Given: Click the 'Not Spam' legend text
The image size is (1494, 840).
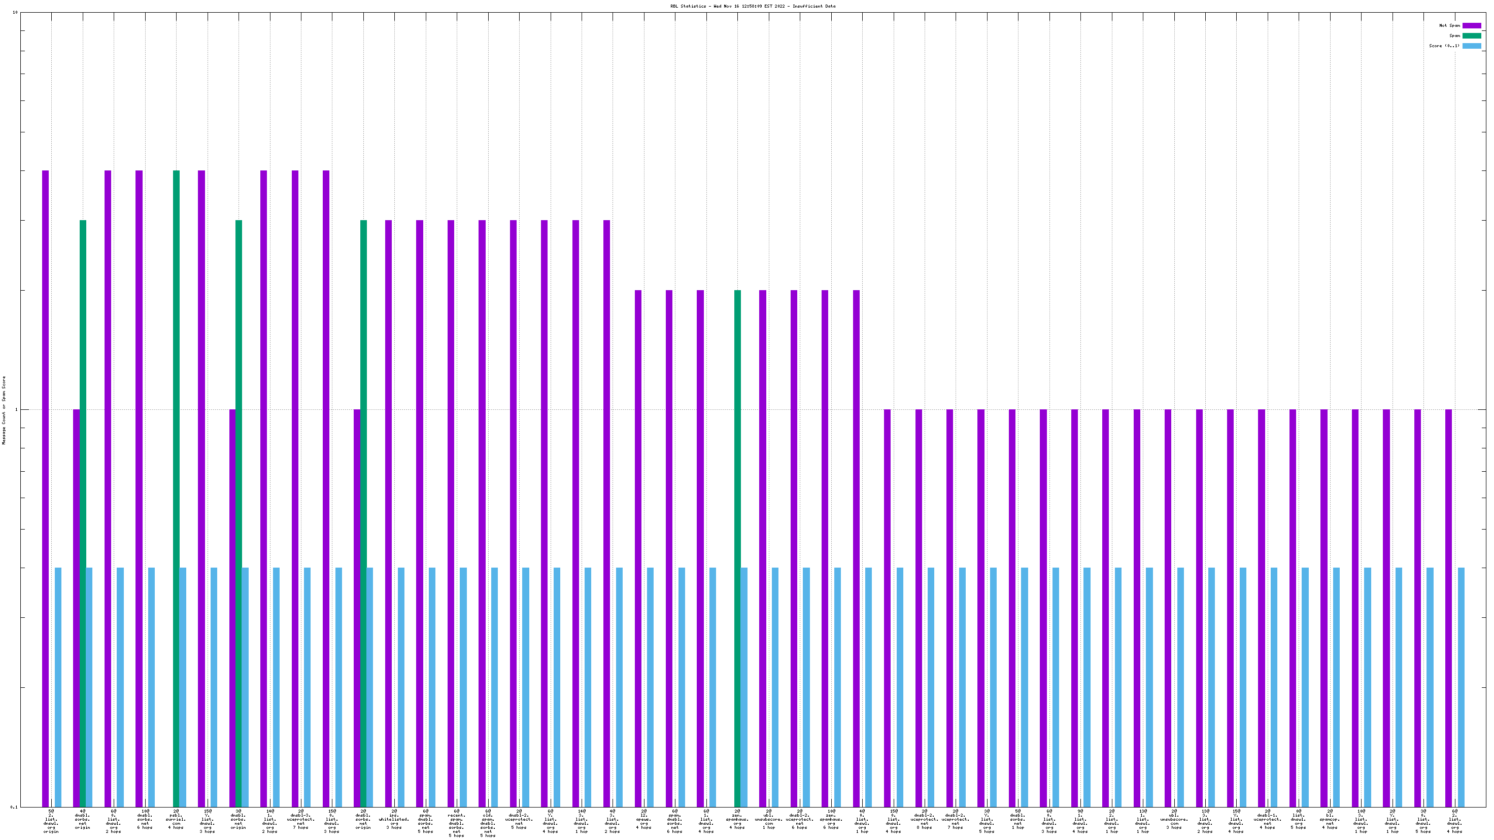Looking at the screenshot, I should click(x=1449, y=25).
